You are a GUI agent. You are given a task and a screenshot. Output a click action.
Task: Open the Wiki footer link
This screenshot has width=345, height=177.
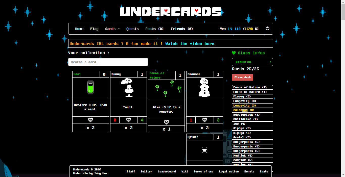click(185, 171)
